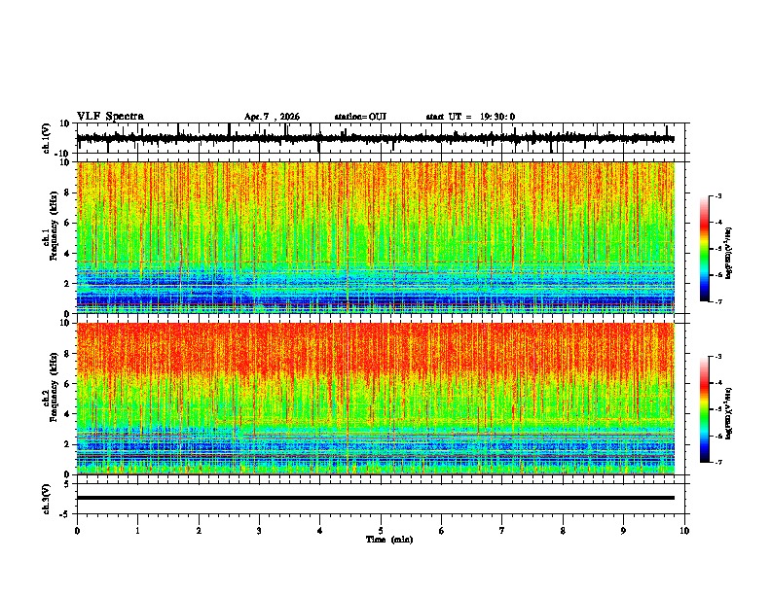Click the ch.2 spectrogram "8" kHz tick label
Screen dimensions: 771x595
(66, 354)
